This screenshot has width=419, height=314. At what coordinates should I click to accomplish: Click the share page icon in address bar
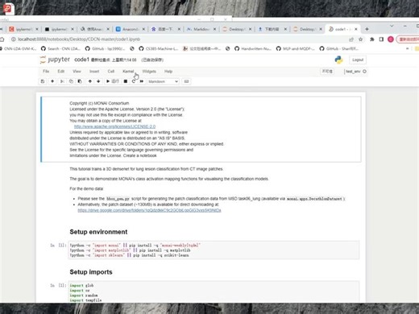point(351,39)
